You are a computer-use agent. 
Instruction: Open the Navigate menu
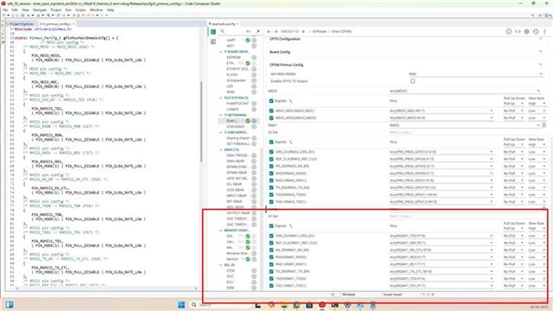point(40,10)
